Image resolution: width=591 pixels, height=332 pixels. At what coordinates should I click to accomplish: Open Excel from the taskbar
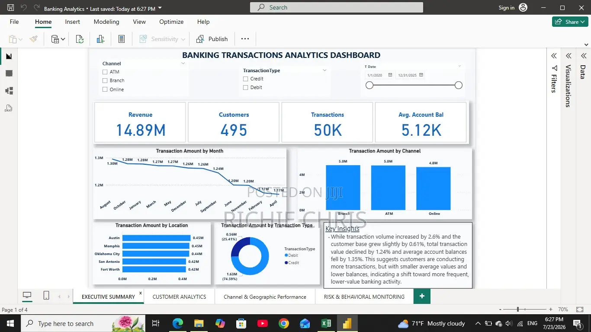pyautogui.click(x=326, y=323)
